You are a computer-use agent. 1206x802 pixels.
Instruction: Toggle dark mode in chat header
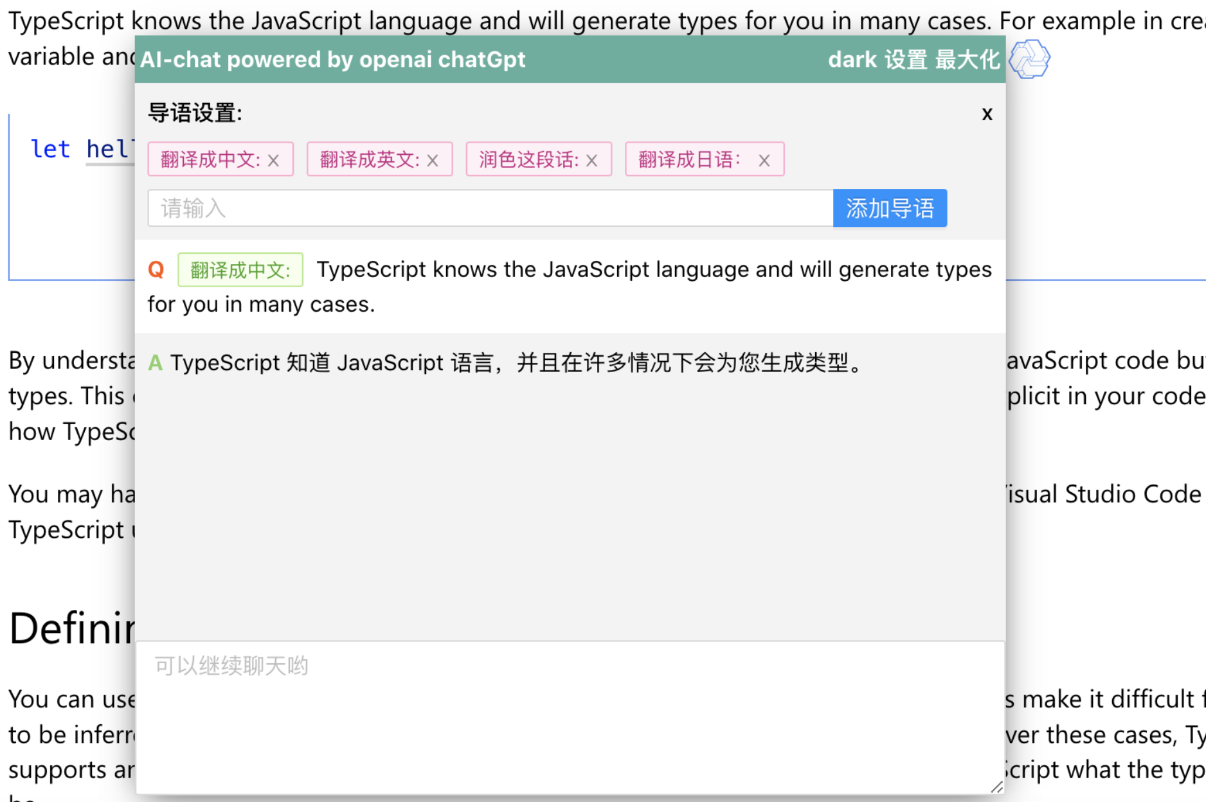click(852, 60)
